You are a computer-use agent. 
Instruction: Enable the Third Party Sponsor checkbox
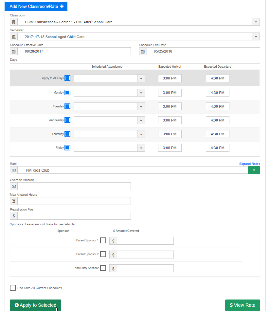point(103,268)
